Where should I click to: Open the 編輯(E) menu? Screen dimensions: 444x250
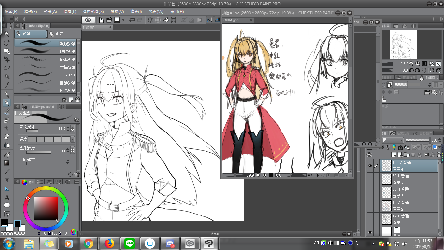(x=31, y=11)
